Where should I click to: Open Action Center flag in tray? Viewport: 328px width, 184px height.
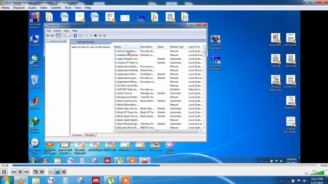(299, 180)
